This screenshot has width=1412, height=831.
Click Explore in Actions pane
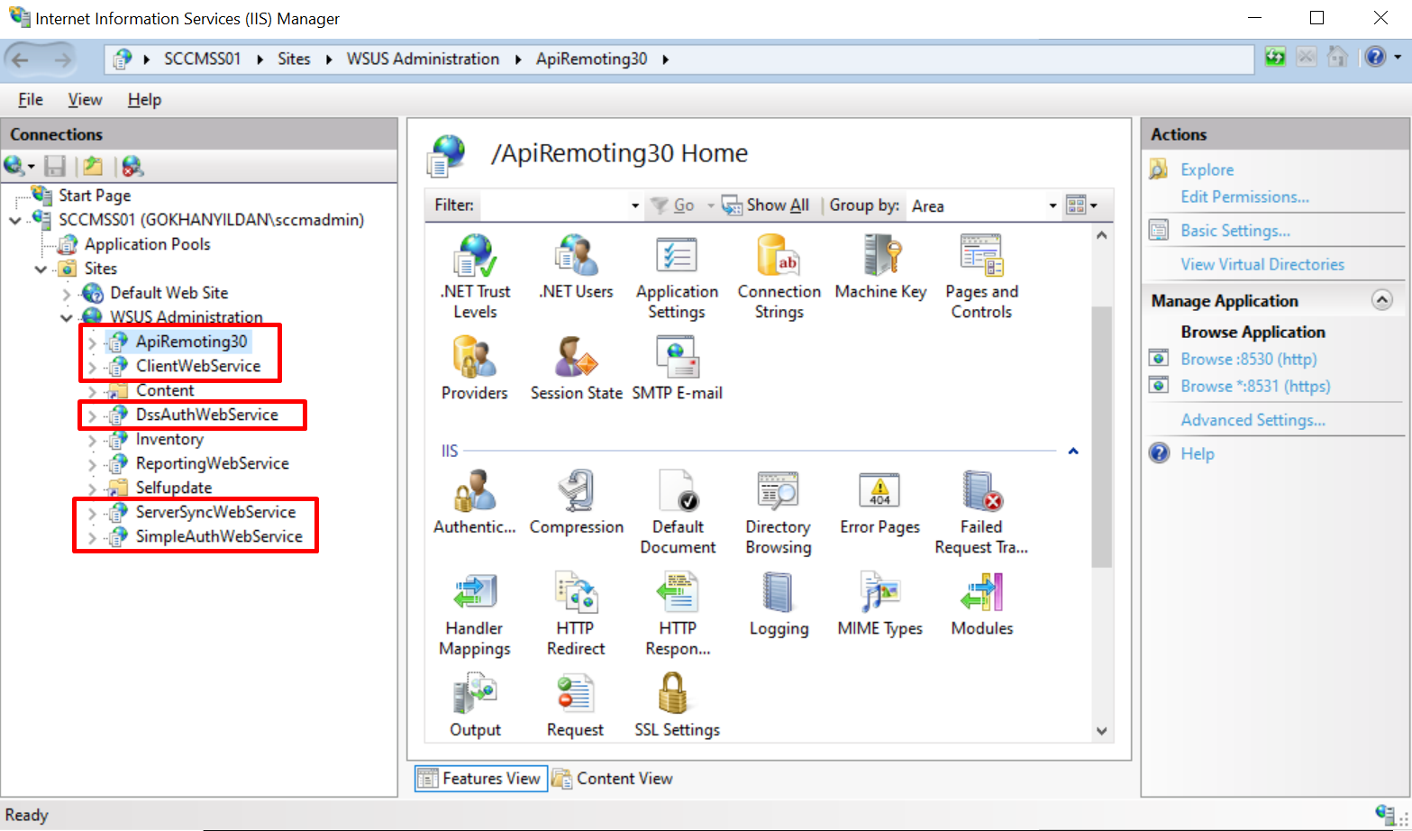pyautogui.click(x=1207, y=169)
